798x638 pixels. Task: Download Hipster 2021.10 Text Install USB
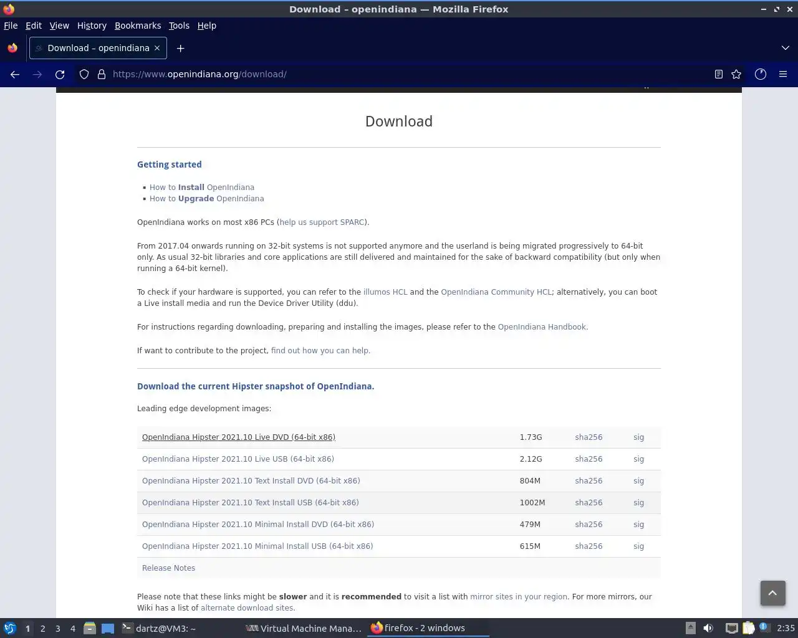coord(251,502)
